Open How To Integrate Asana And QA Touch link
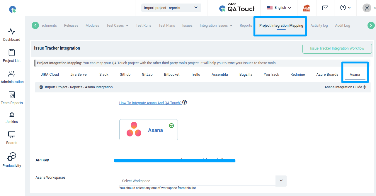 150,103
